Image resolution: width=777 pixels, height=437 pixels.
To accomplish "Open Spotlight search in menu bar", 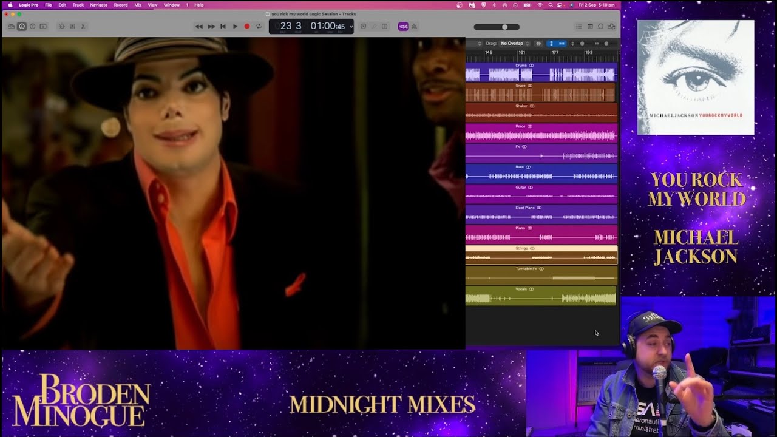I will point(551,5).
